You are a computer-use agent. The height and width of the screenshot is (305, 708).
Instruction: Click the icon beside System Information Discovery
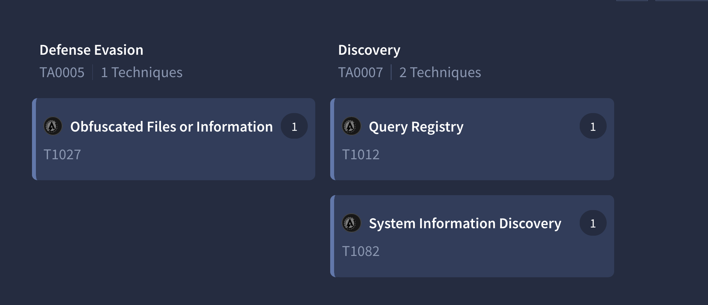[351, 223]
